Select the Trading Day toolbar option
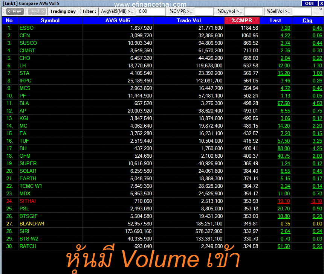The height and width of the screenshot is (274, 324). pos(63,11)
